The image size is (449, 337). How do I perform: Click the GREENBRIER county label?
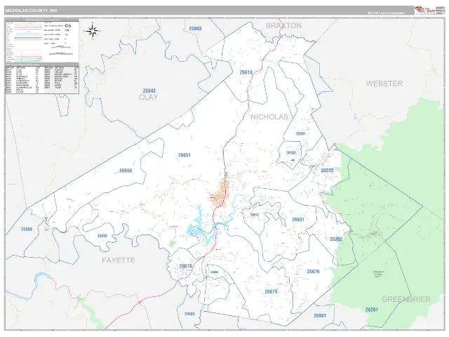point(406,300)
